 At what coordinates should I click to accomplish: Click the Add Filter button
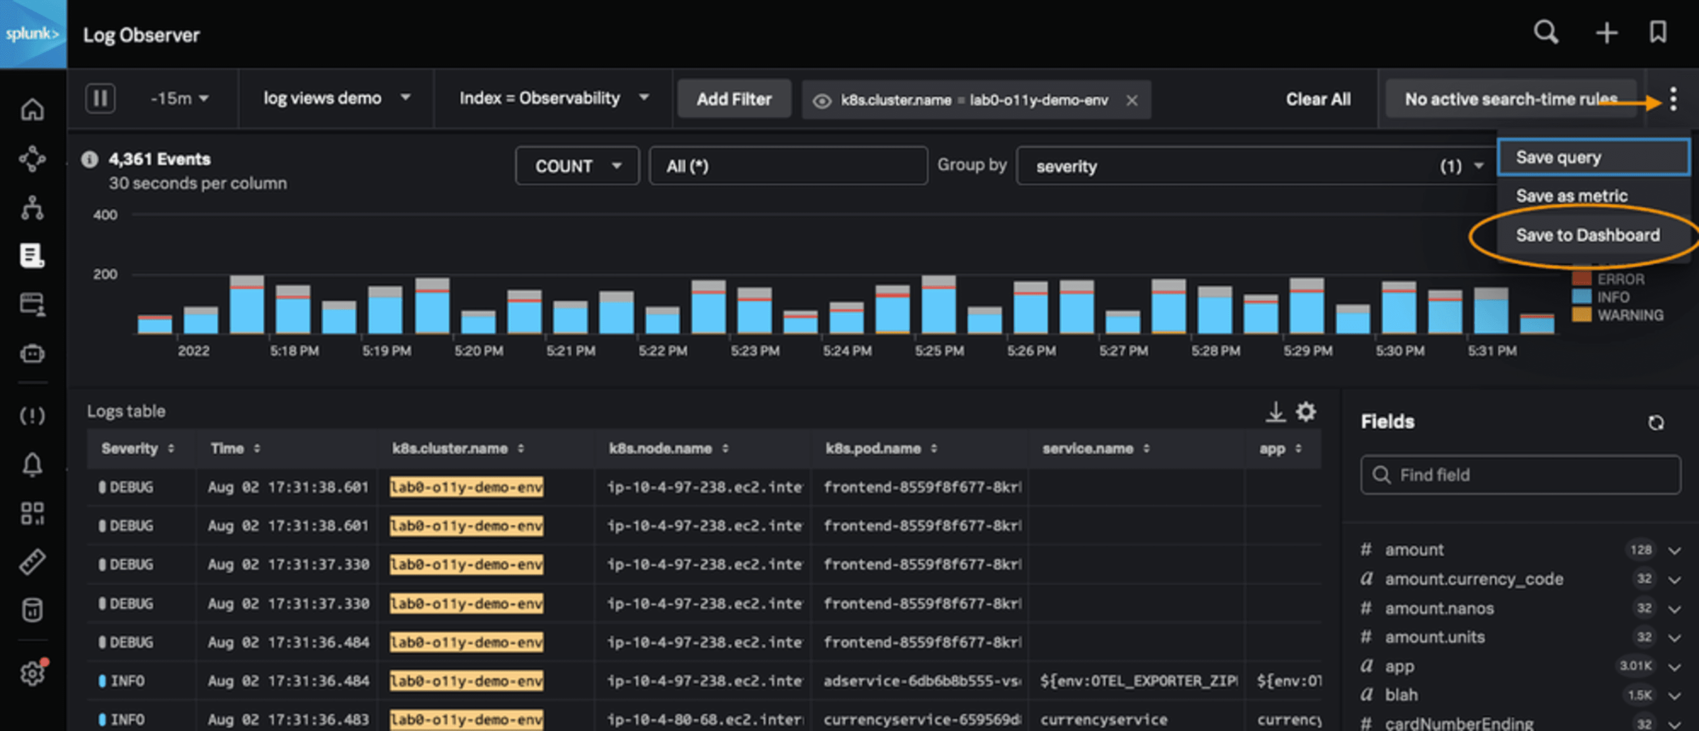click(733, 99)
